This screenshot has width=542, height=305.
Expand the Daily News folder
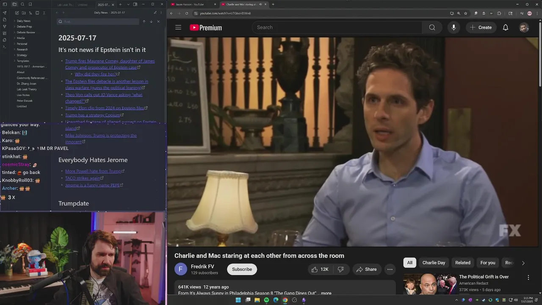(23, 21)
